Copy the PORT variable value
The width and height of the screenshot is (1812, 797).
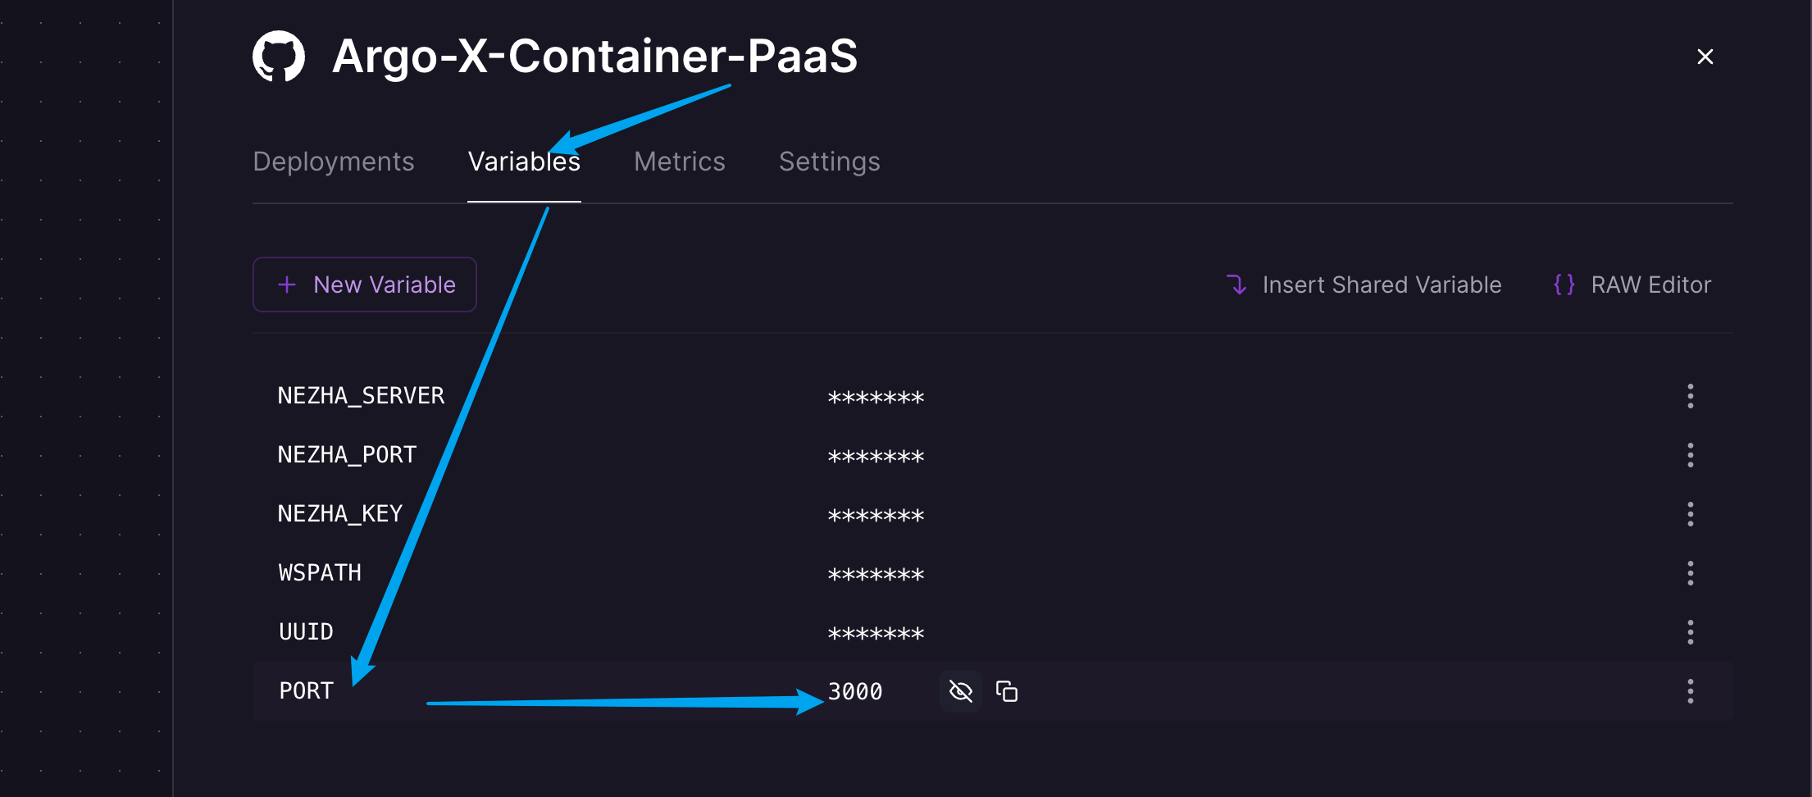1007,691
